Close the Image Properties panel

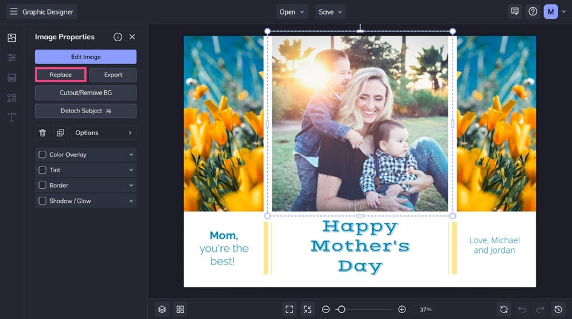click(x=133, y=37)
